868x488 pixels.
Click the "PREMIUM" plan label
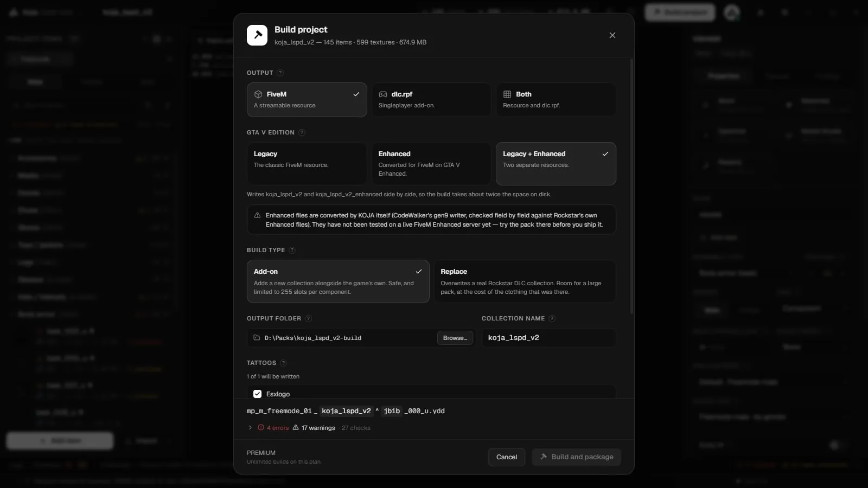pos(261,453)
